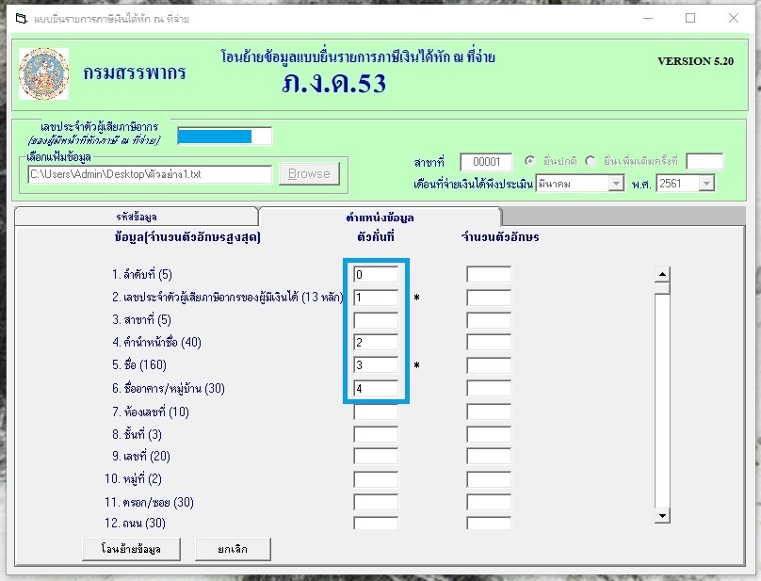Click delimiter field for 7. ห้องเลขที่
Screen dimensions: 761x581
pos(376,412)
